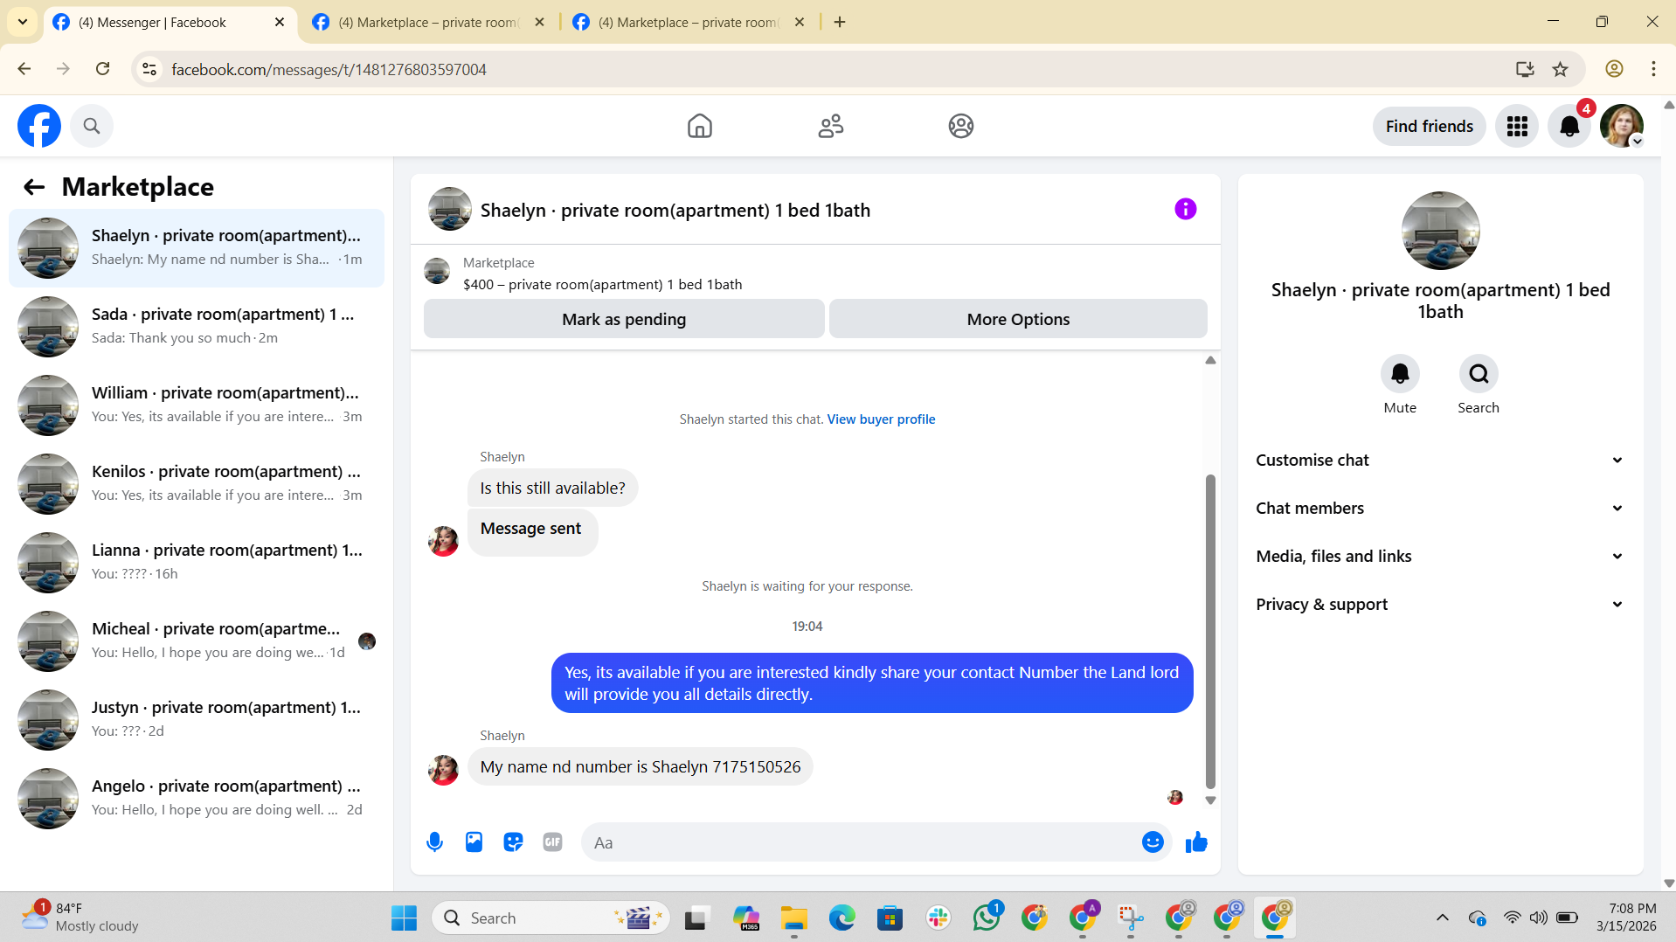Click the address bar URL
The image size is (1676, 942).
tap(329, 69)
